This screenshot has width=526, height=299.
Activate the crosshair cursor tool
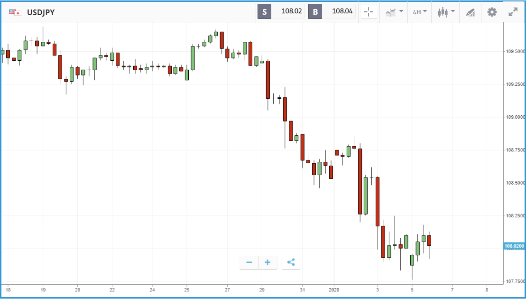(x=369, y=12)
